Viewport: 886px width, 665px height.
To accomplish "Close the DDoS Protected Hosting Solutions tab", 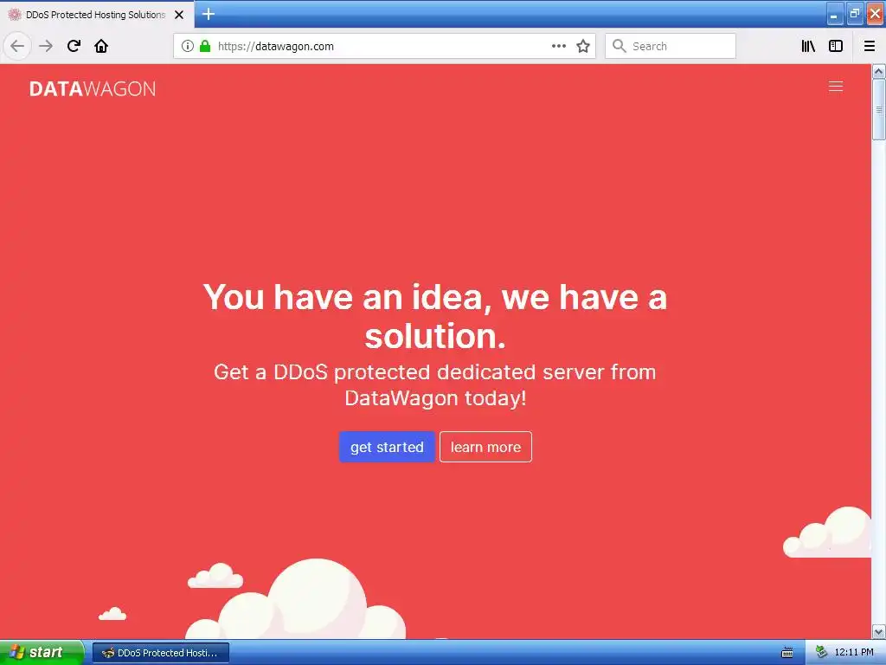I will (179, 15).
